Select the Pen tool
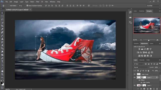 click(2, 58)
